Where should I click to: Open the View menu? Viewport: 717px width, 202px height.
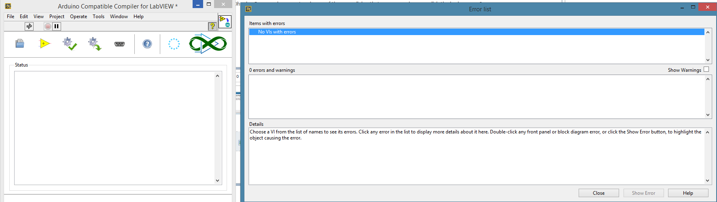[x=38, y=17]
